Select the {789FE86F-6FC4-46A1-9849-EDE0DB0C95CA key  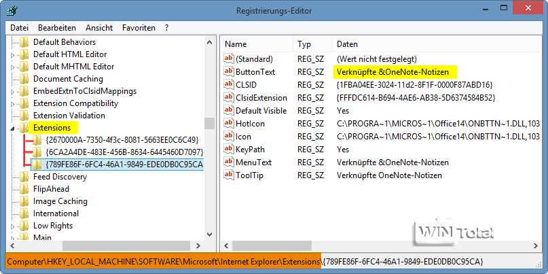pos(124,165)
